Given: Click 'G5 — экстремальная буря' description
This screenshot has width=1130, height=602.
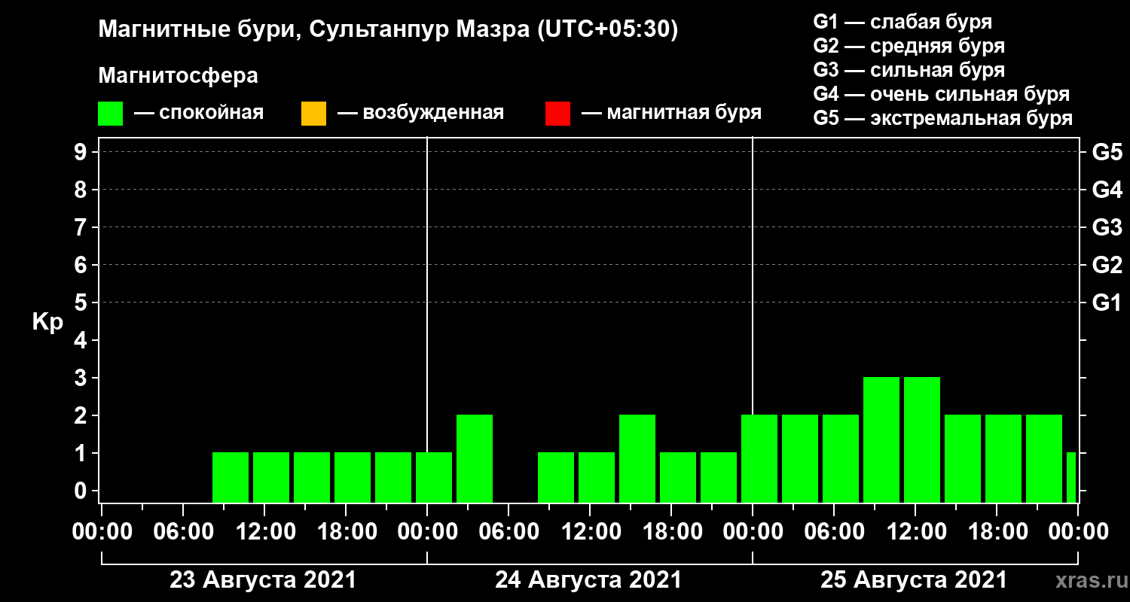Looking at the screenshot, I should pos(943,118).
